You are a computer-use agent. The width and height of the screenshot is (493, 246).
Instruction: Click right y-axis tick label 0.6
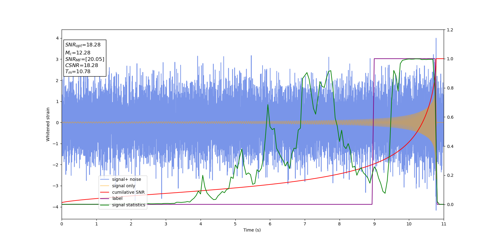tap(450, 117)
